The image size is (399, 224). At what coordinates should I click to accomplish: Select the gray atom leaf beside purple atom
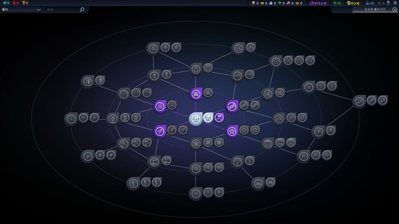172,105
